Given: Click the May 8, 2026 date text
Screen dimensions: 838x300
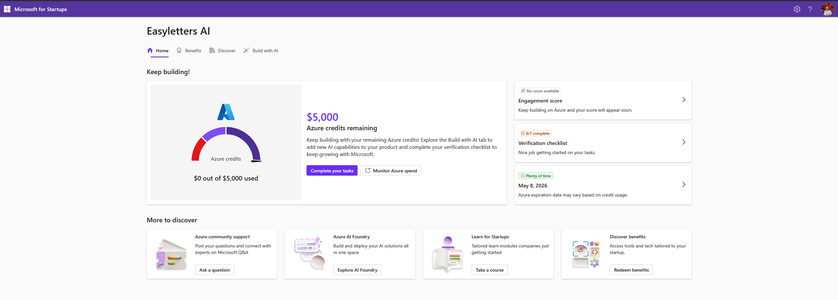Looking at the screenshot, I should click(x=533, y=186).
